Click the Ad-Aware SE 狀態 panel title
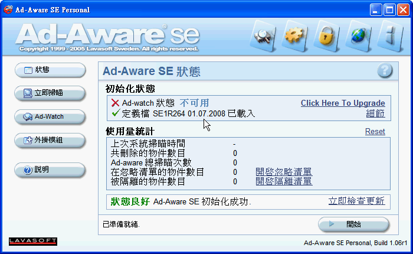The image size is (413, 254). [x=152, y=71]
